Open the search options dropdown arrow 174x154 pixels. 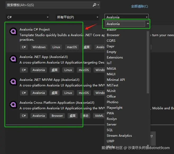point(98,5)
